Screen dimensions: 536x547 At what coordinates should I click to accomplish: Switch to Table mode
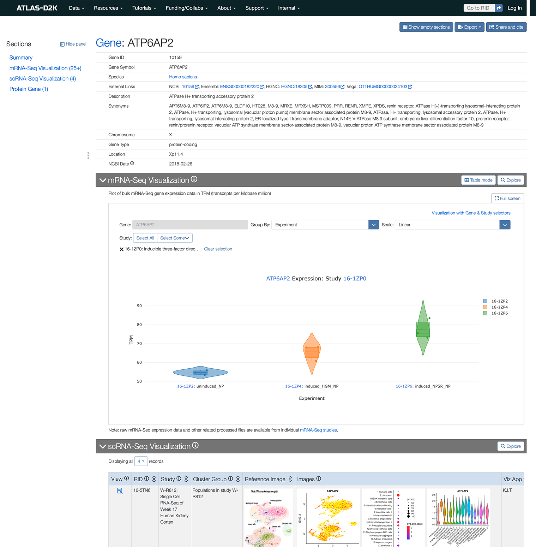click(478, 180)
